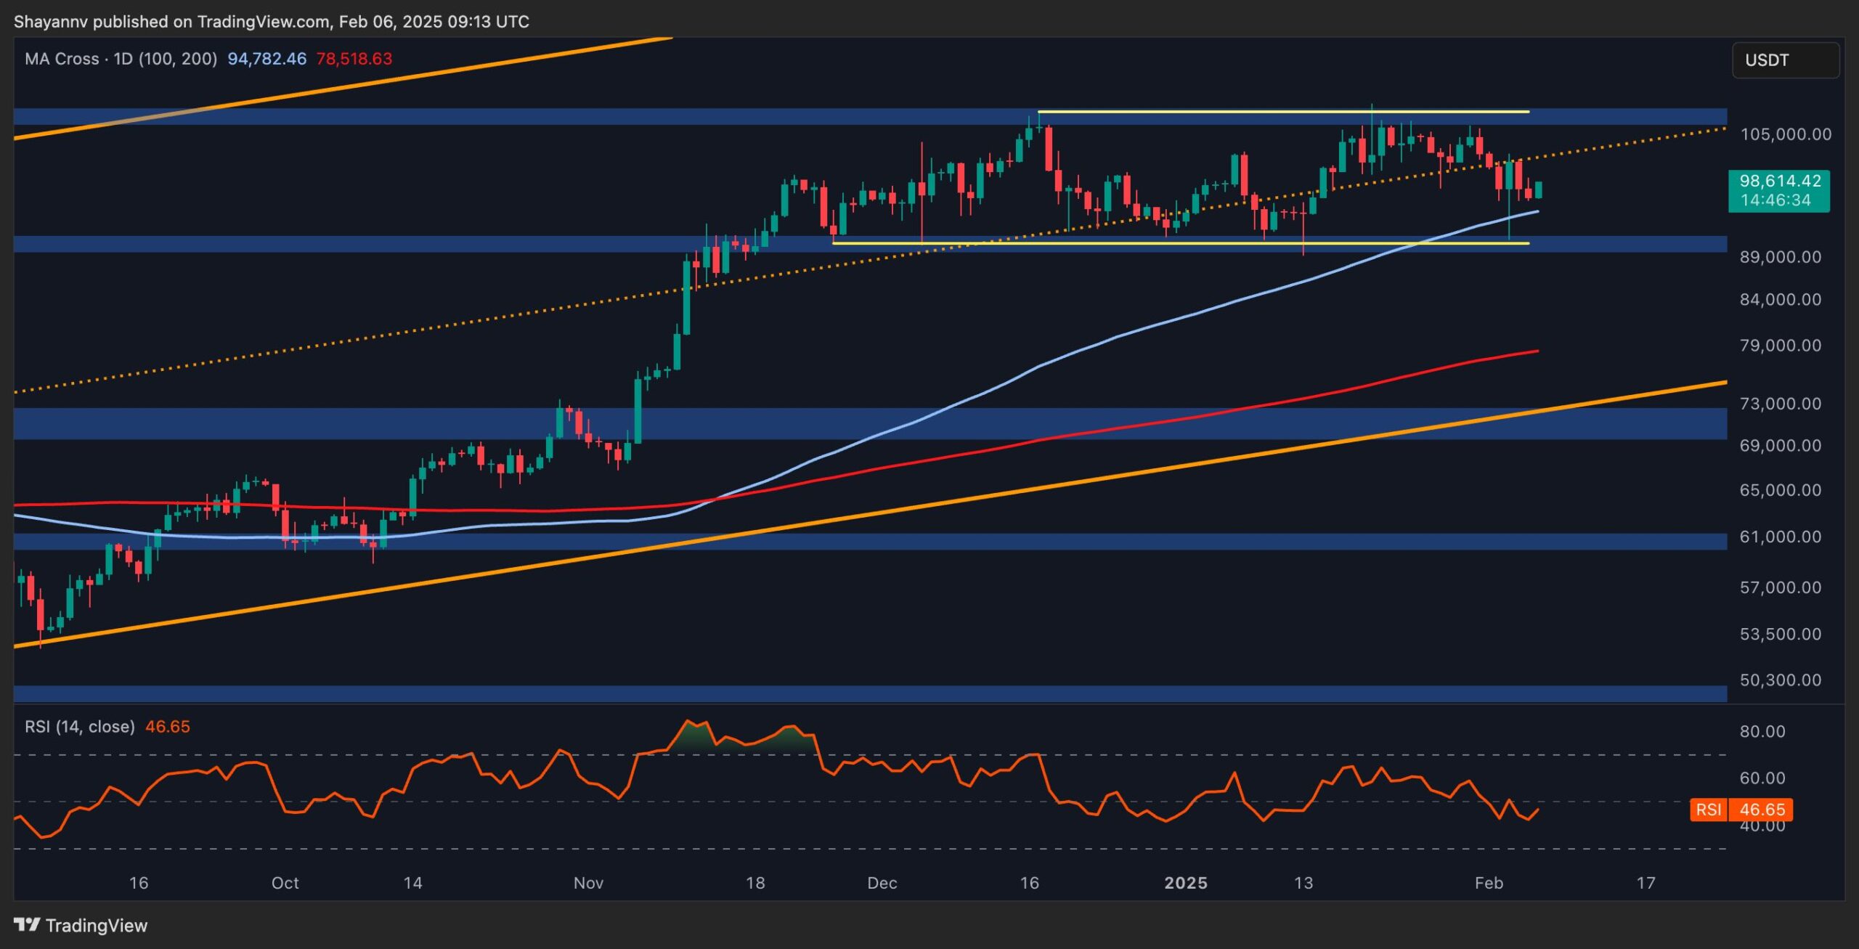Click the 105,000.00 price axis label

click(x=1785, y=134)
